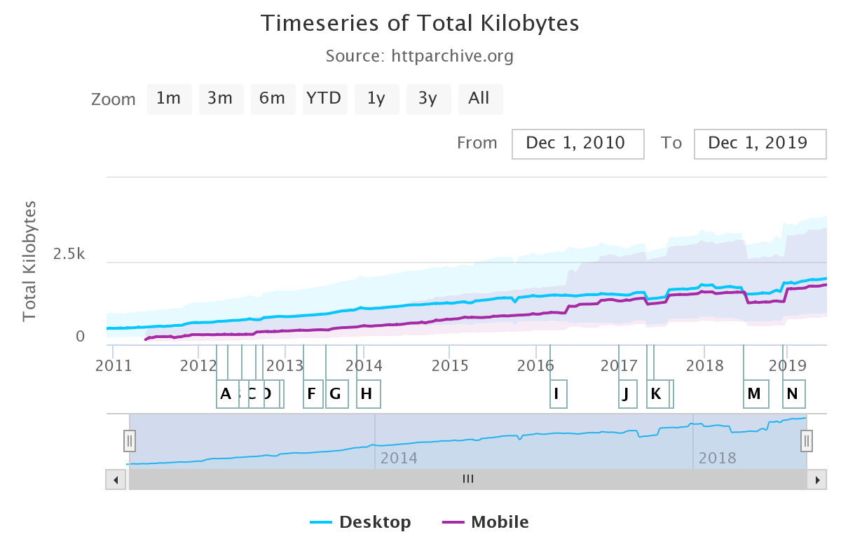This screenshot has height=560, width=841.
Task: Select the 1m zoom range
Action: [169, 99]
